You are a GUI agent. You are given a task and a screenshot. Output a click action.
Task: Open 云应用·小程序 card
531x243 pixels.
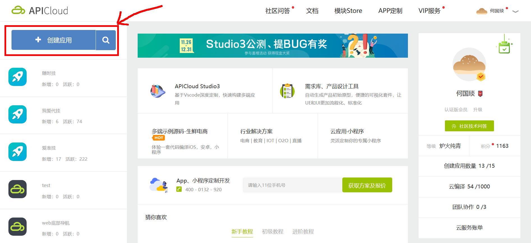[x=363, y=136]
